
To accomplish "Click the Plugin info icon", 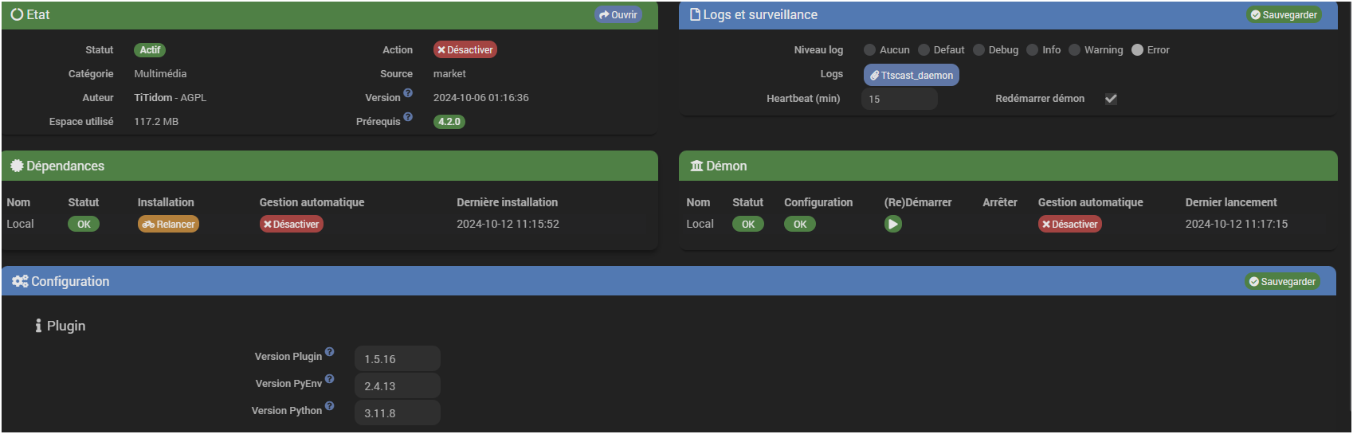I will (38, 326).
